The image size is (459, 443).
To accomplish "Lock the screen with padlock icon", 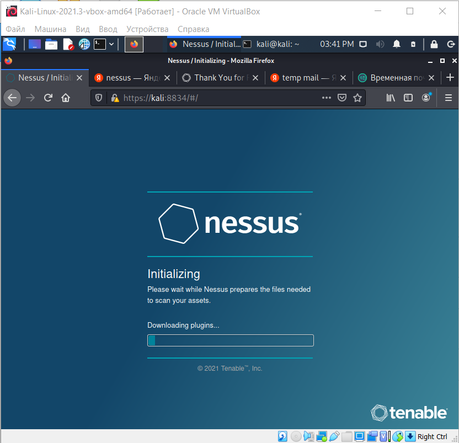I will pos(434,44).
